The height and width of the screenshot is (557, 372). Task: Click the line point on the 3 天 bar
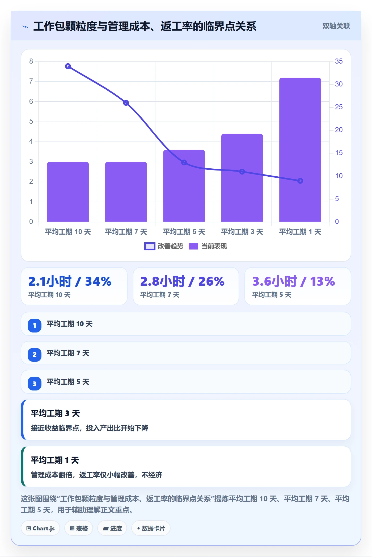click(x=242, y=172)
